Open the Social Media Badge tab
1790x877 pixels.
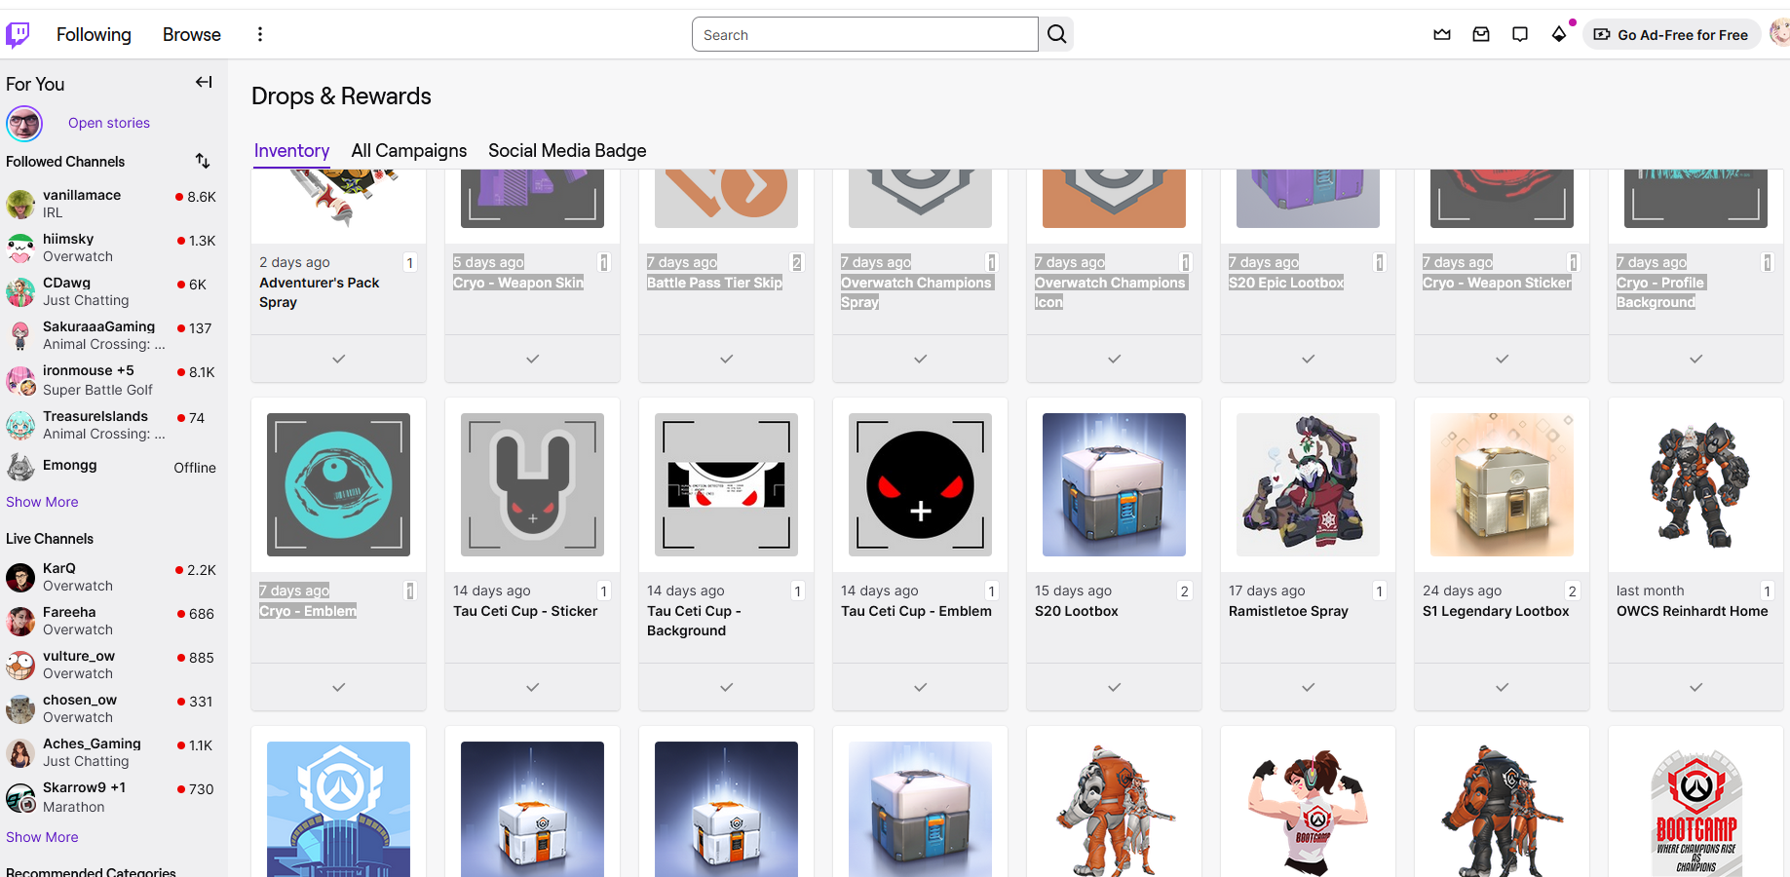point(567,151)
